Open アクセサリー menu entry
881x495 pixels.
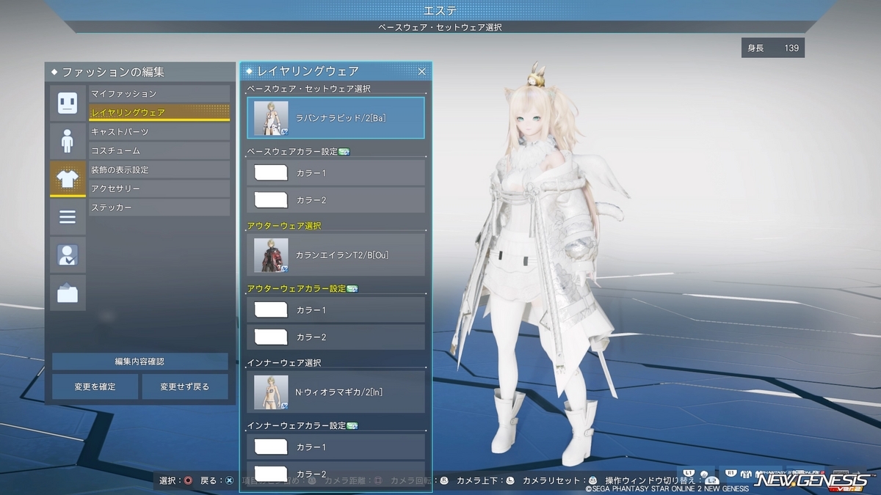159,189
